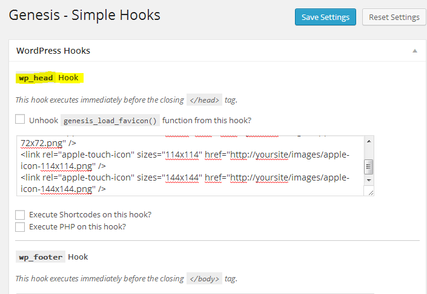
Task: Enable Unhook genesis_load_favicon() checkbox
Action: click(x=21, y=120)
